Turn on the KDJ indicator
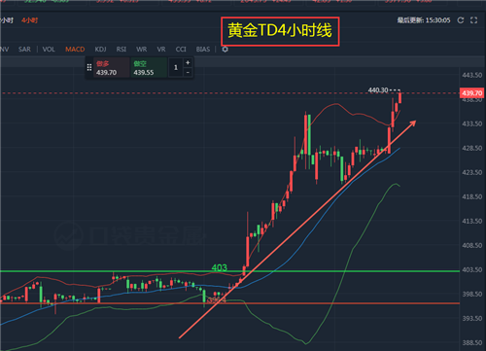486x351 pixels. point(100,50)
